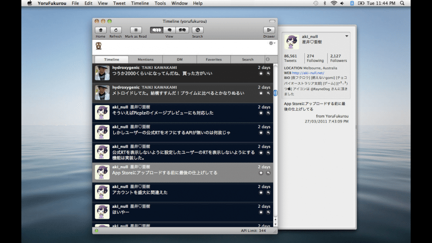
Task: Open the YoruFukurou application menu
Action: [52, 3]
